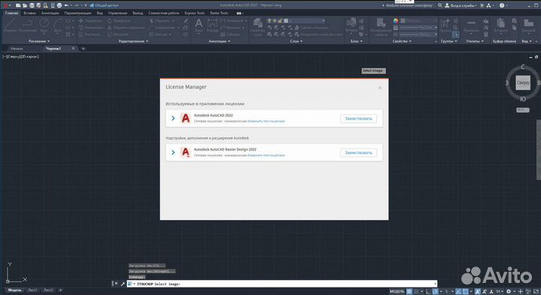Click the AutoCAD 2022 red A icon
Screen dimensions: 541x295
[186, 118]
